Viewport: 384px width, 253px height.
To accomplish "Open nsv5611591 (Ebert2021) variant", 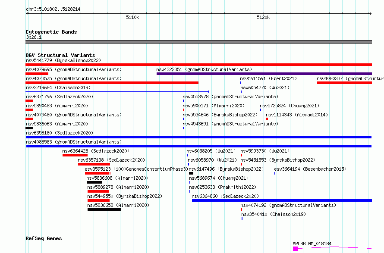I will pos(268,78).
